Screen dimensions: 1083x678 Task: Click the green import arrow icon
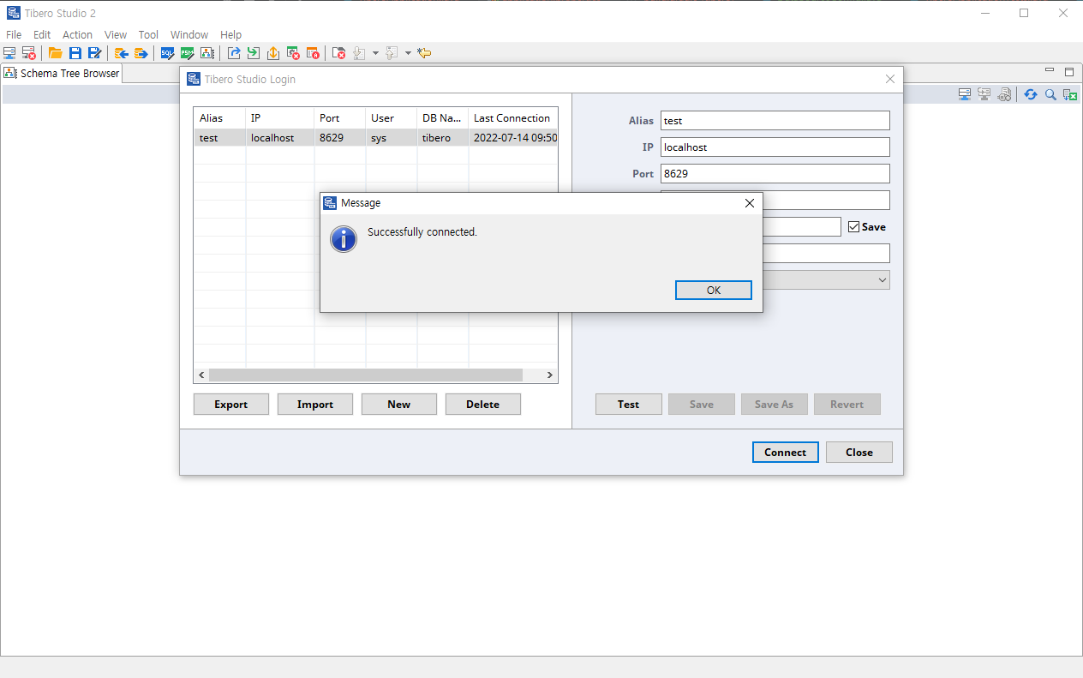click(254, 53)
